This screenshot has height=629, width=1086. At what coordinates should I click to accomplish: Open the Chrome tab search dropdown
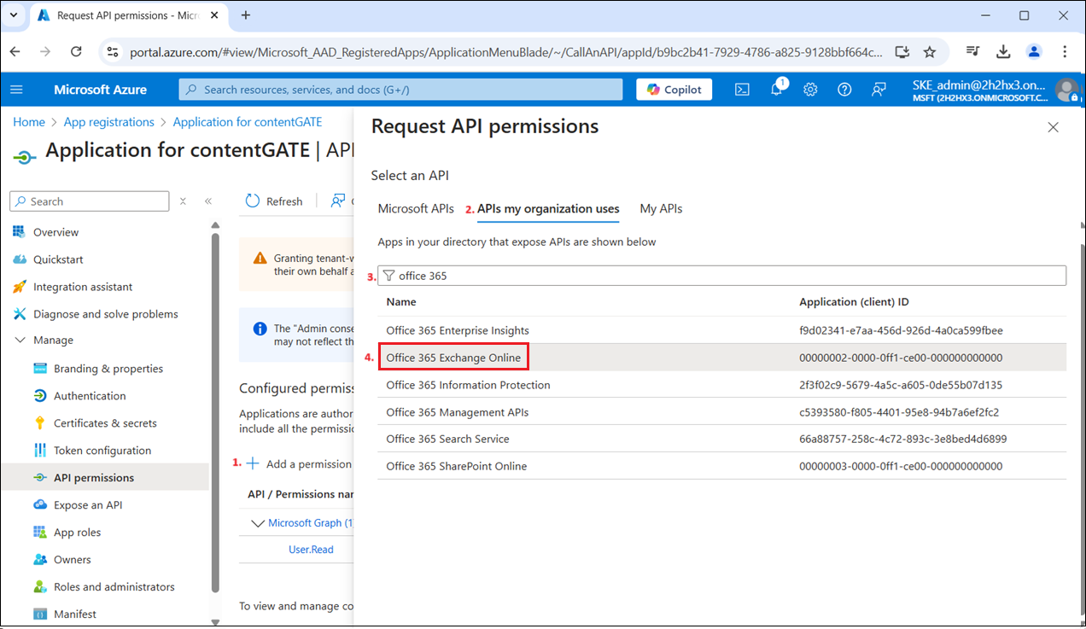(14, 15)
